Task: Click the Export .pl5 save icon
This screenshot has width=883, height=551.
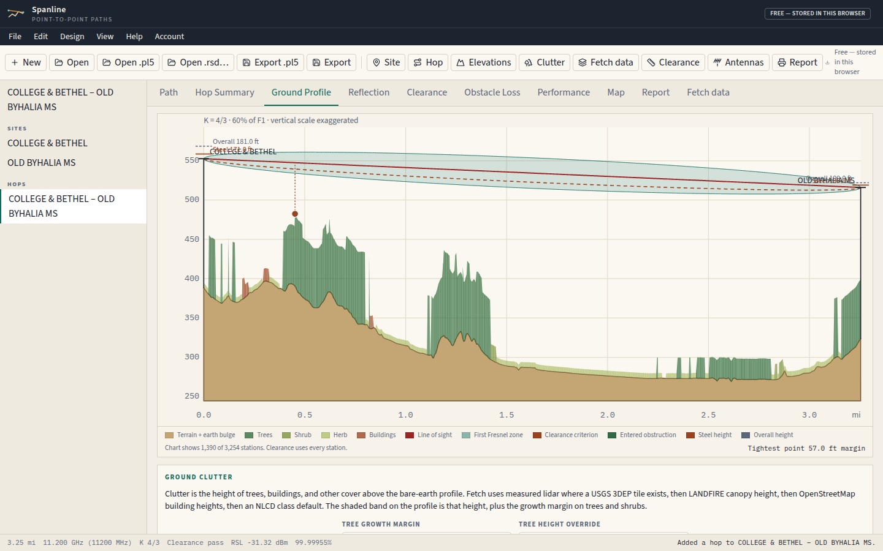Action: click(247, 62)
